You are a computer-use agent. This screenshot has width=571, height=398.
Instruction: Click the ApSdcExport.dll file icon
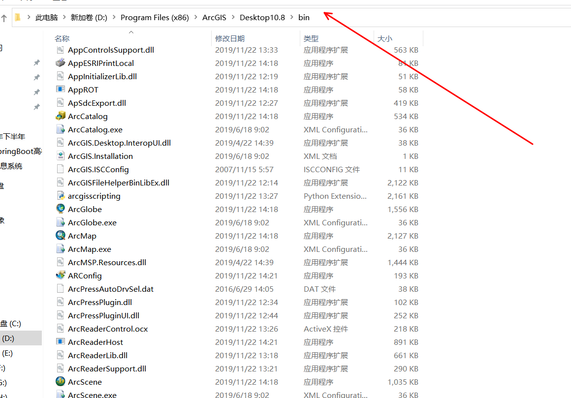point(61,103)
